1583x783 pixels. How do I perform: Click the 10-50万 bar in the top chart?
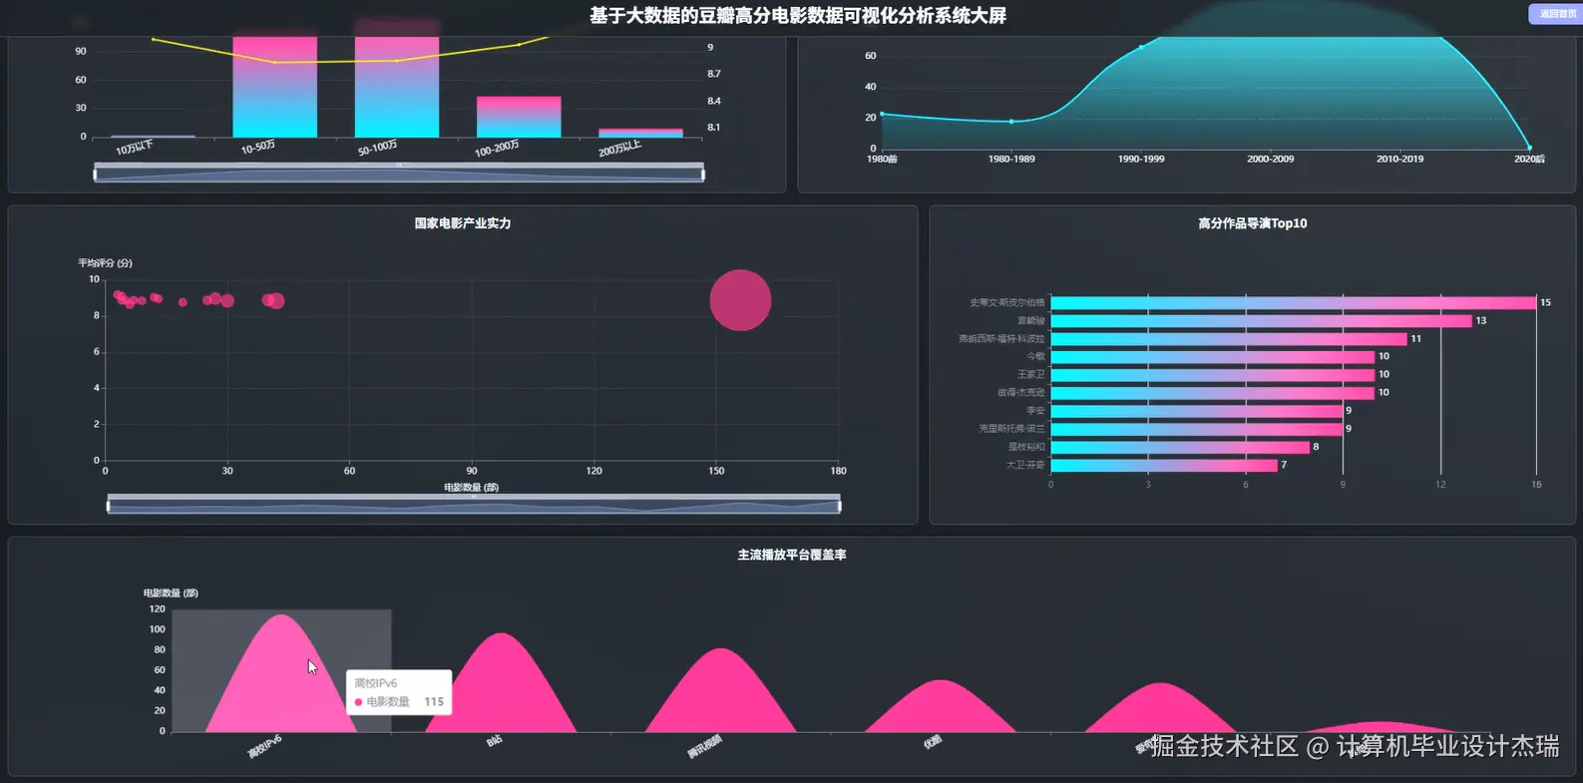[274, 87]
